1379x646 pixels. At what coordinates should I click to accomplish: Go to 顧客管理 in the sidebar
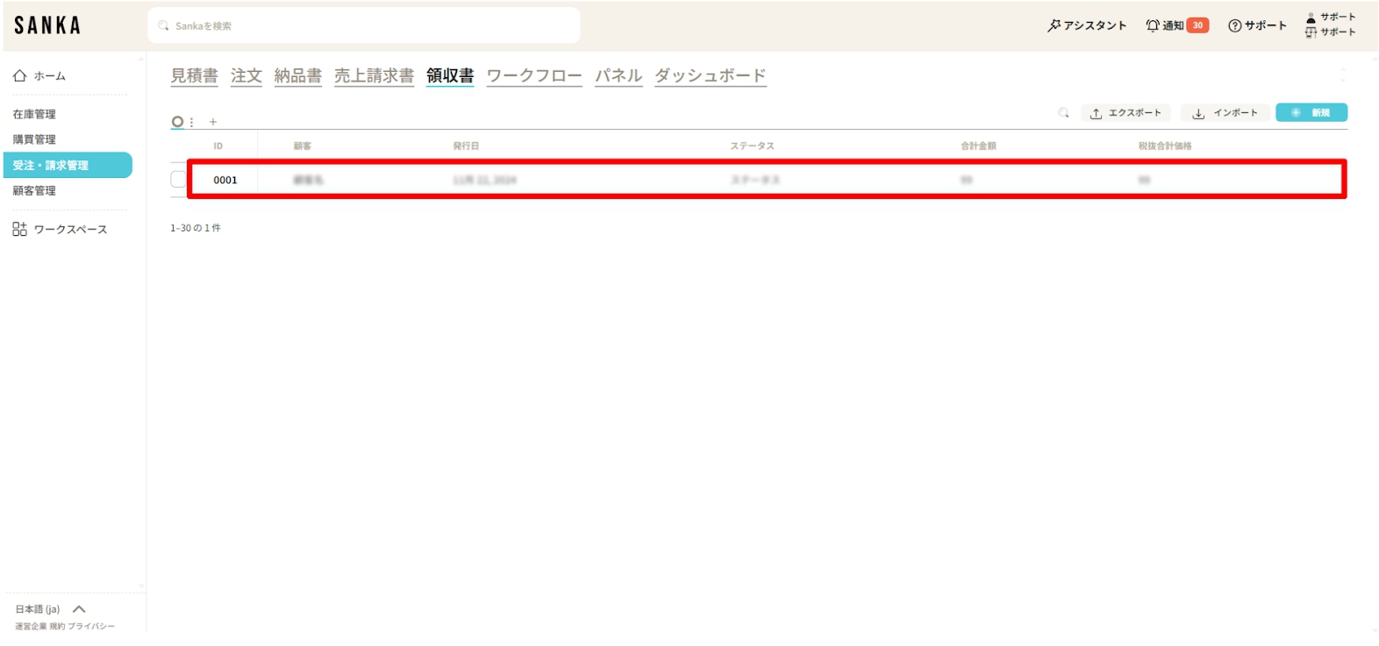(34, 190)
